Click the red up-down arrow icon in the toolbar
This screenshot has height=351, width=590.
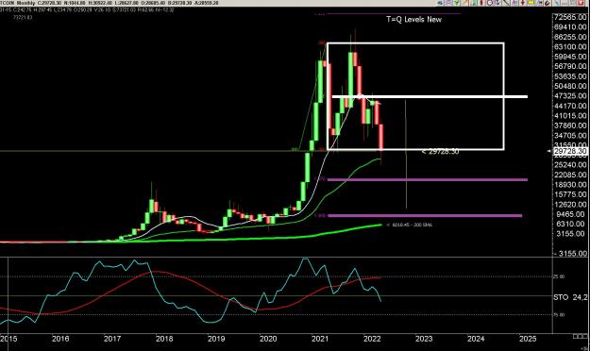pos(523,3)
